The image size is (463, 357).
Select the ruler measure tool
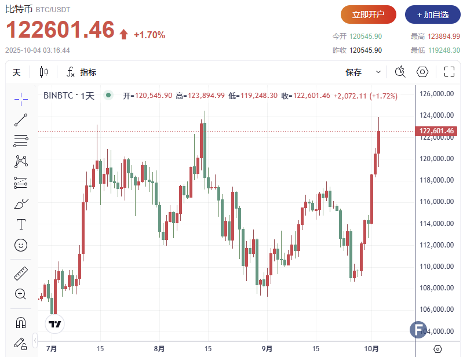(21, 274)
